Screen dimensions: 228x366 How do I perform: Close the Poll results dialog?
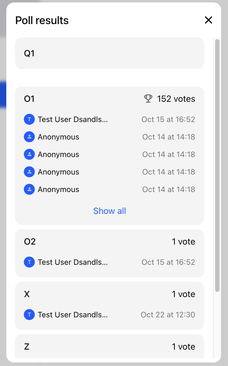209,20
